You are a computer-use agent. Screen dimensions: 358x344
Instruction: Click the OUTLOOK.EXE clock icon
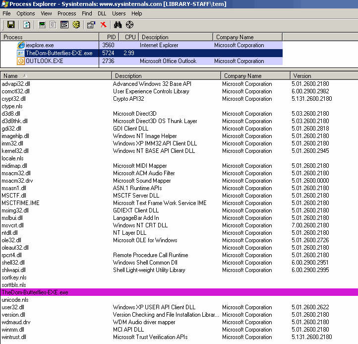click(x=21, y=61)
